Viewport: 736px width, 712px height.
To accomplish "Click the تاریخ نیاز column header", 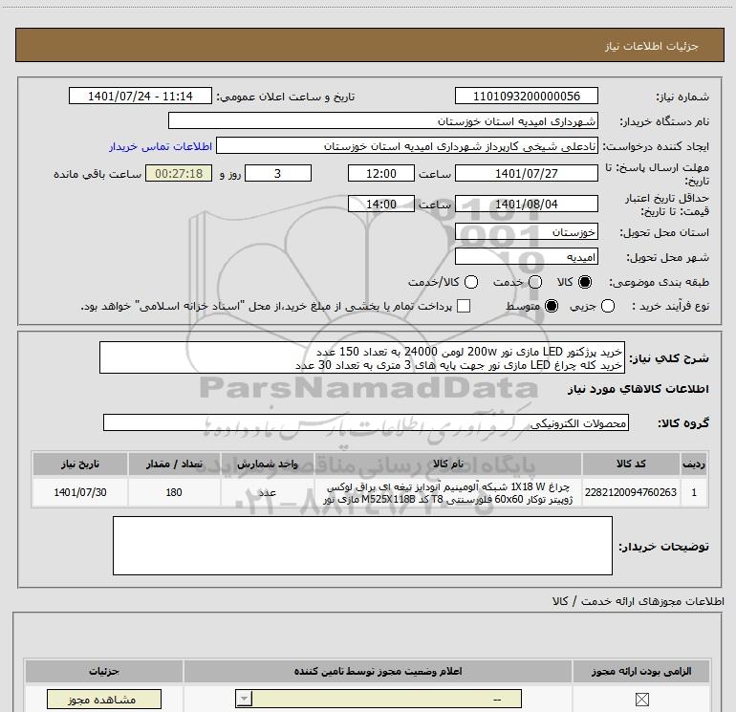I will click(x=79, y=464).
